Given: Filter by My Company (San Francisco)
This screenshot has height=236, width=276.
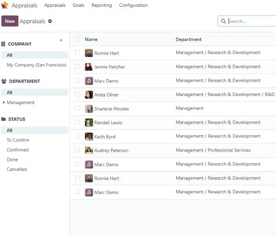Looking at the screenshot, I should click(36, 65).
